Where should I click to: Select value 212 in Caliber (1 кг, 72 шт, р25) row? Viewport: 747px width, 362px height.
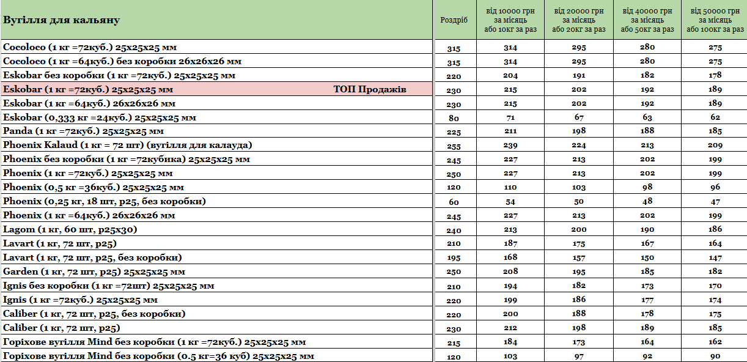tap(510, 328)
